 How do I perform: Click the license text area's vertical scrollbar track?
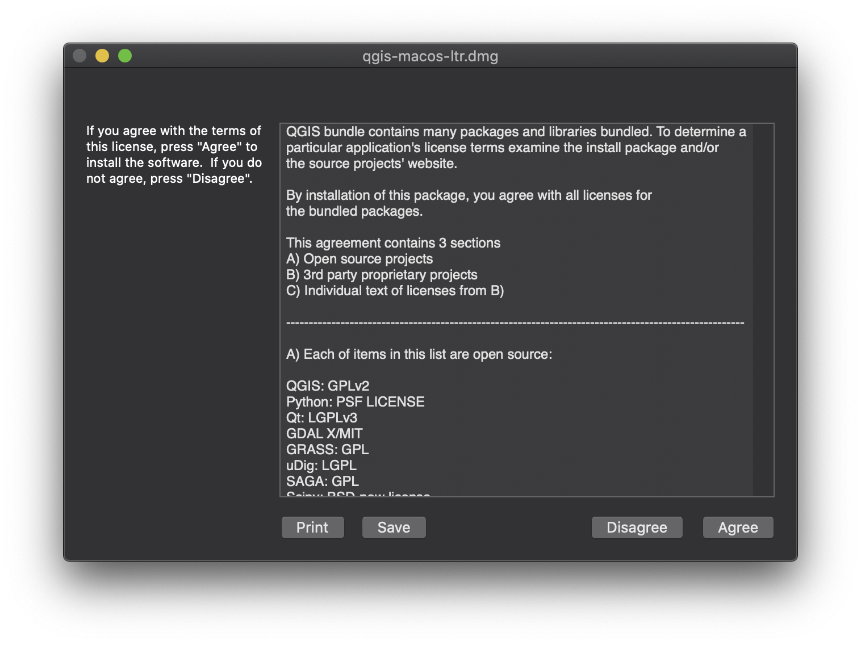(x=763, y=310)
